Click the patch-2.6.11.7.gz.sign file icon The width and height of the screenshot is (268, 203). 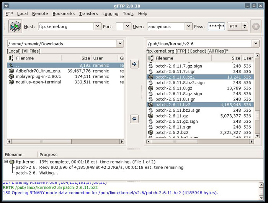click(x=150, y=66)
